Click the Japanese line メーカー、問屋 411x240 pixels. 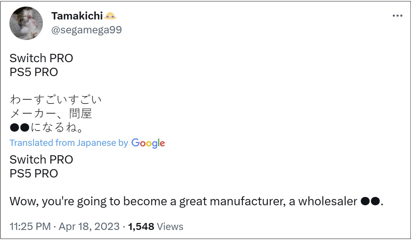pyautogui.click(x=51, y=114)
